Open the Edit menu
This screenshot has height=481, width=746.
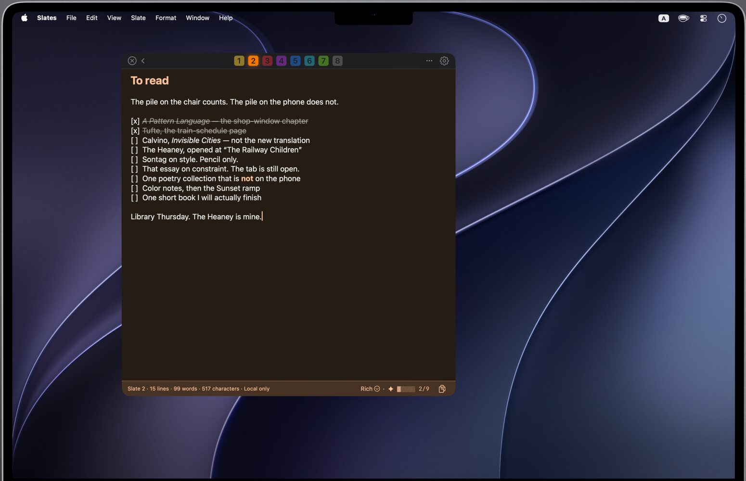[x=92, y=18]
